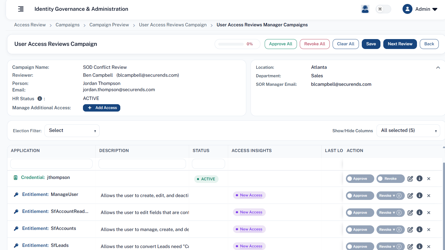Open Revoke dropdown for SfLeads entitlement
The width and height of the screenshot is (445, 250).
click(390, 246)
